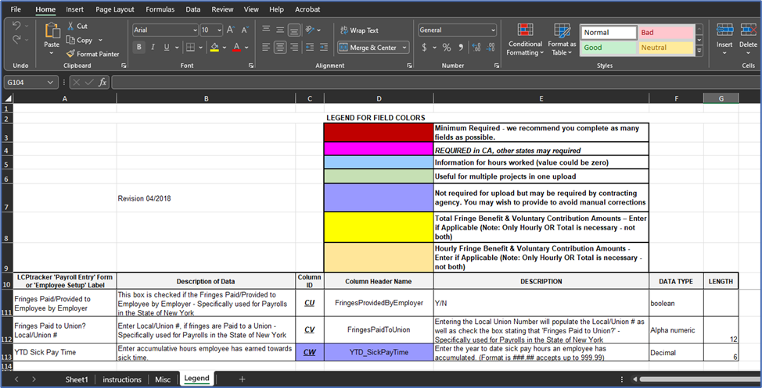Viewport: 762px width, 388px height.
Task: Open the Name Box dropdown showing G104
Action: (51, 82)
